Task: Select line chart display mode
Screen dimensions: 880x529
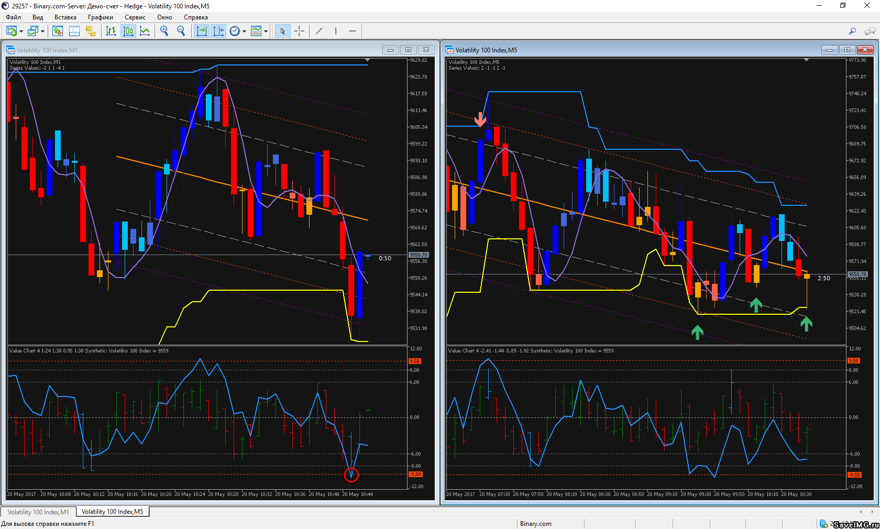Action: 145,31
